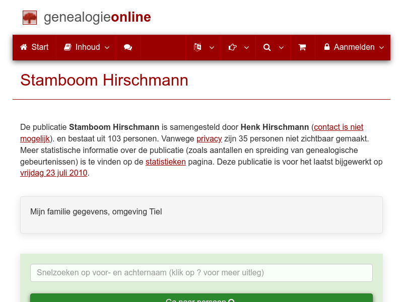The image size is (403, 302).
Task: Open the privacy link
Action: [x=209, y=138]
